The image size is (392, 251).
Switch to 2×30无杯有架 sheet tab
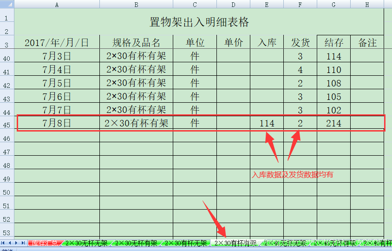136,243
